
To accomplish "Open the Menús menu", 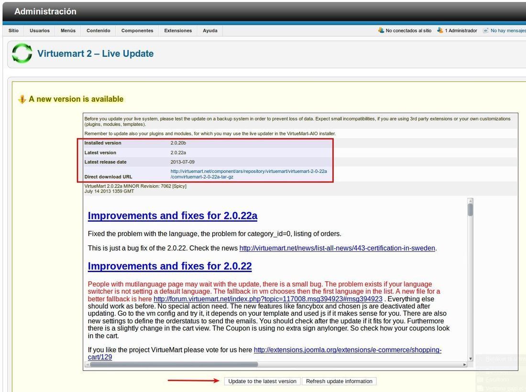I will tap(68, 31).
